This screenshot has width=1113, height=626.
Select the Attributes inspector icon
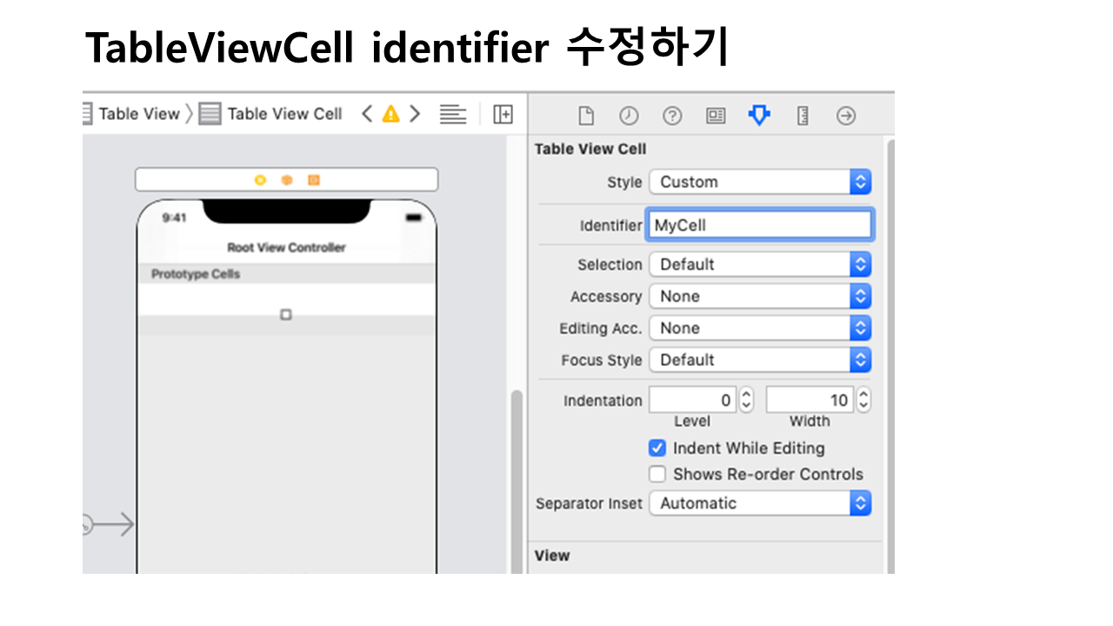point(759,116)
